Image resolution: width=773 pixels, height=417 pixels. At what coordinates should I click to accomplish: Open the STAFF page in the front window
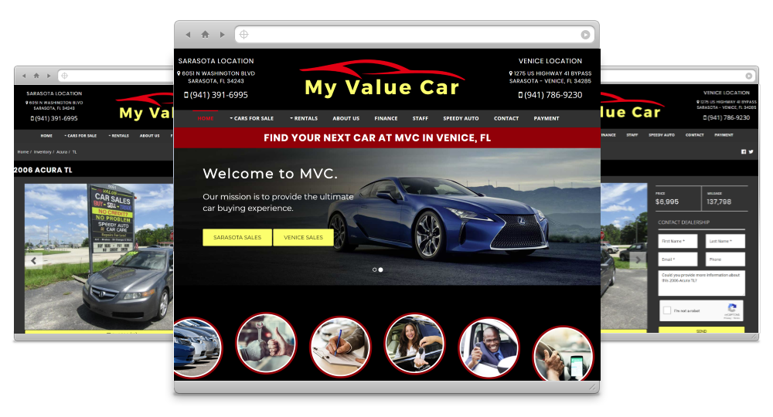tap(421, 119)
